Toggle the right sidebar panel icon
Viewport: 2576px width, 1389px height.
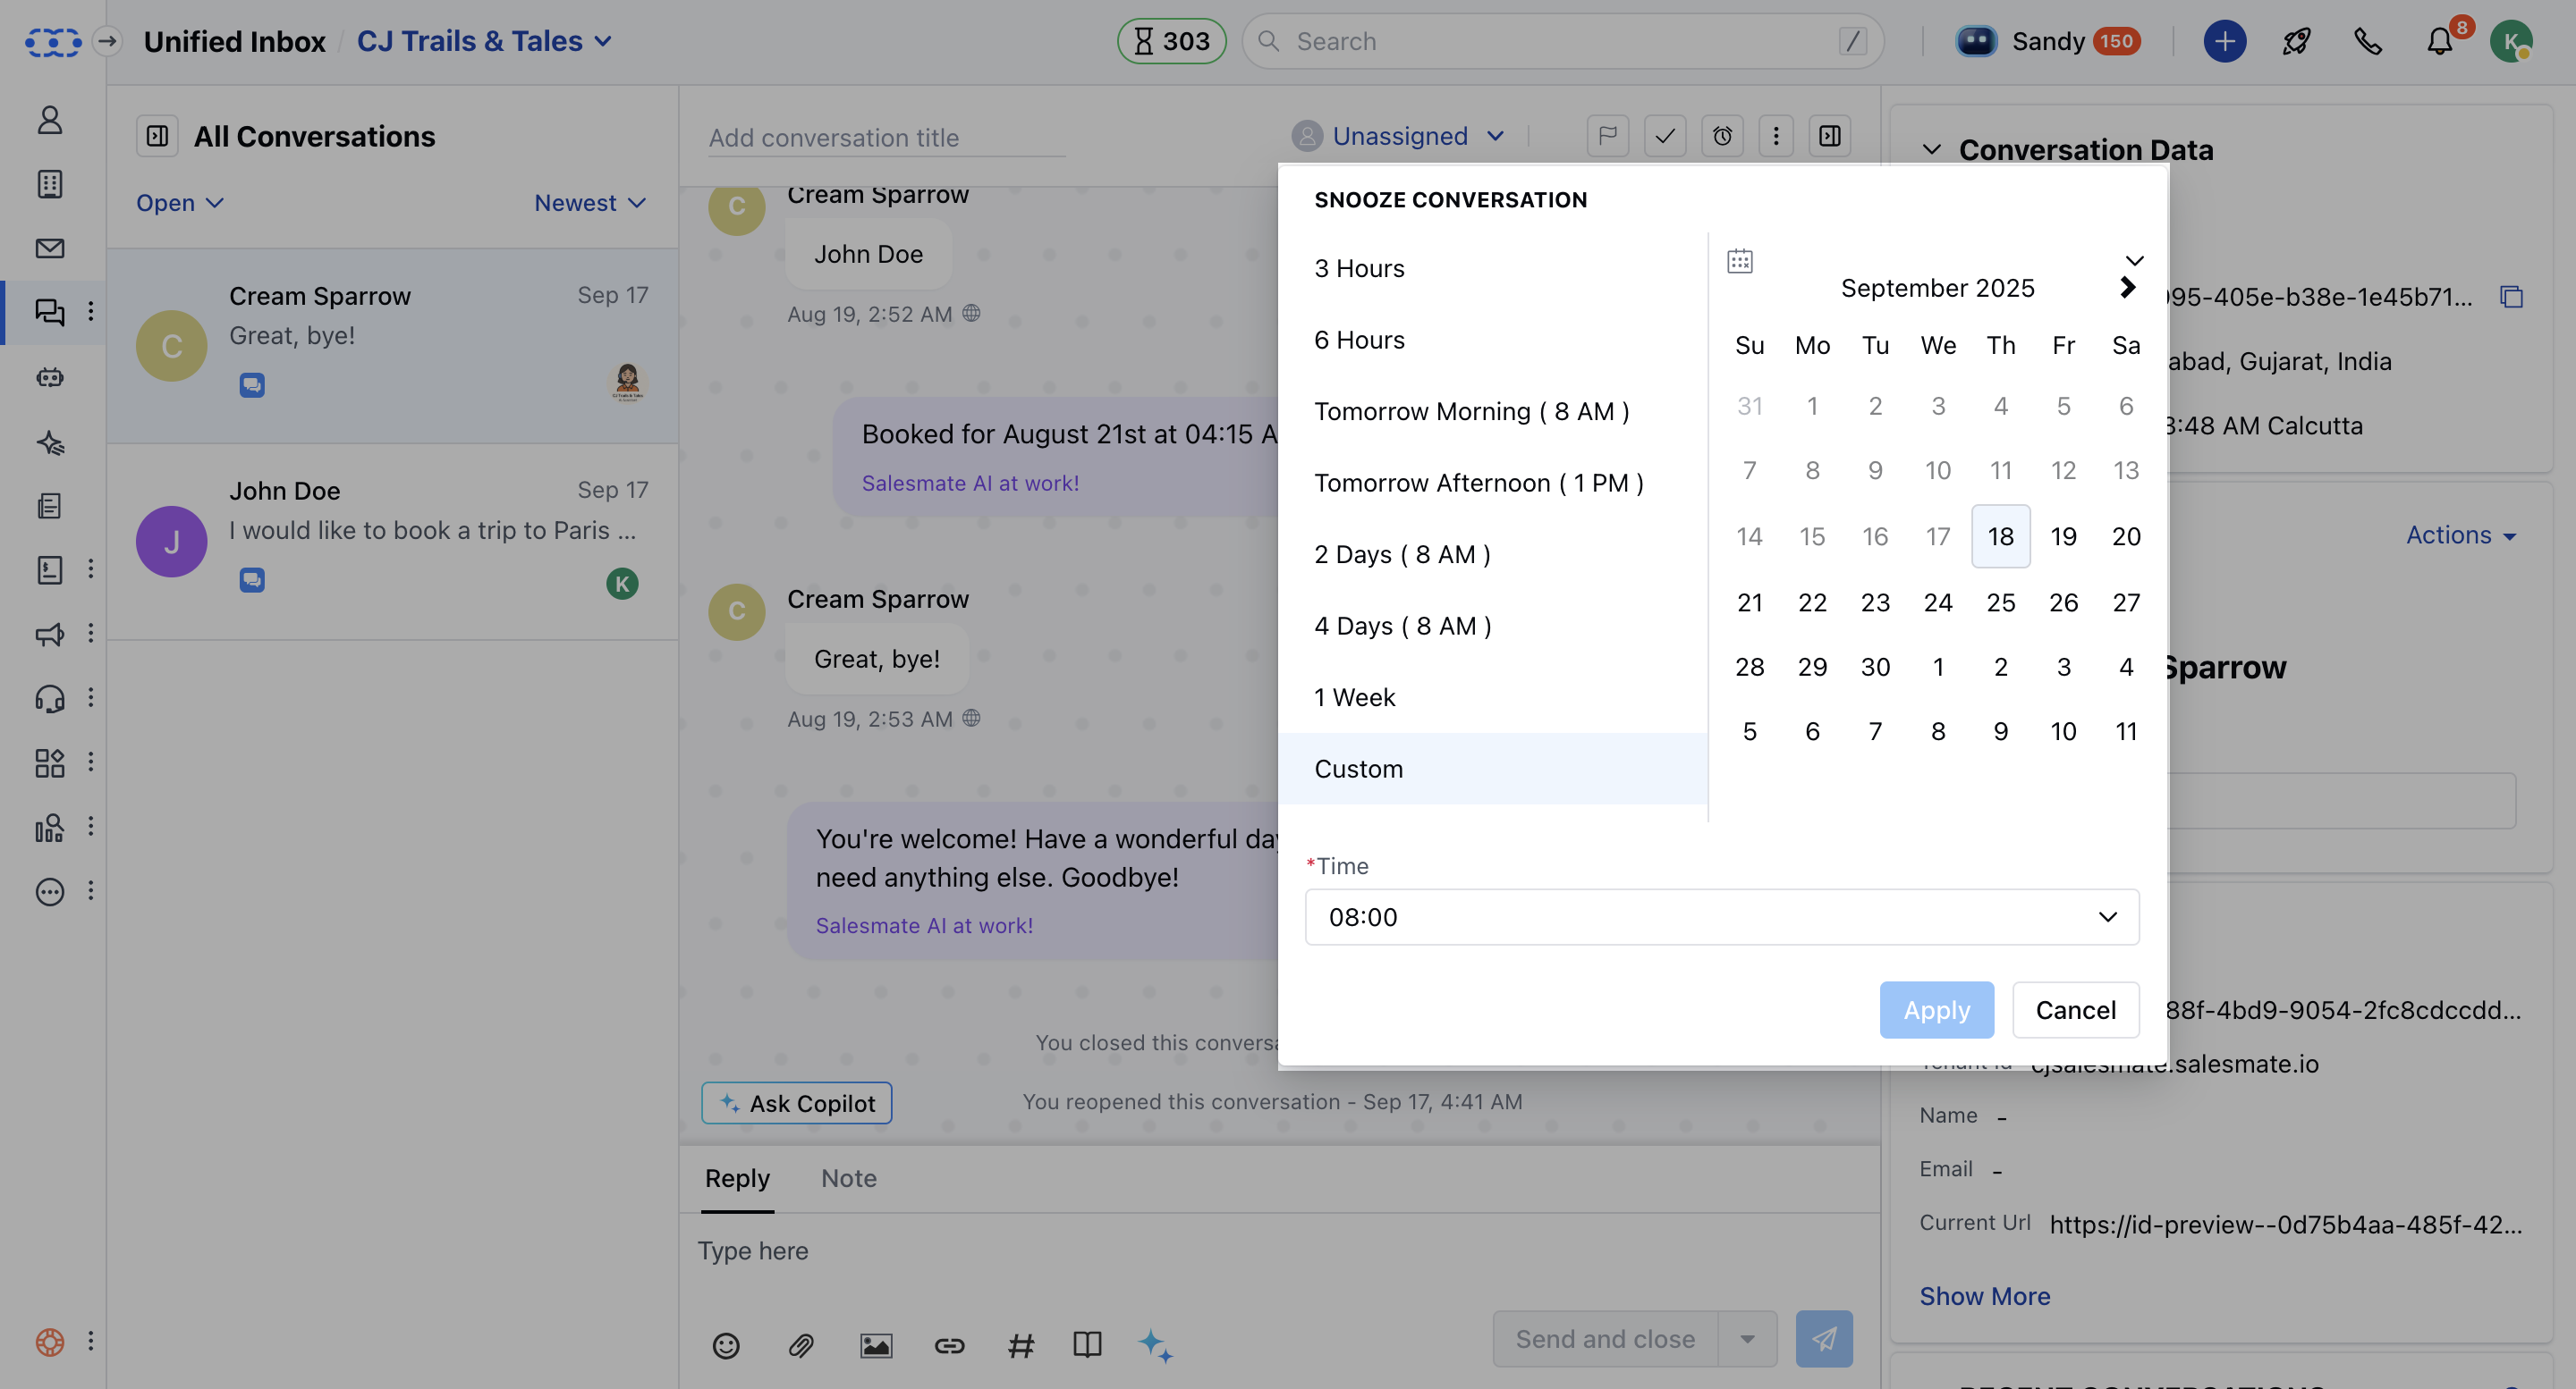(x=1830, y=136)
